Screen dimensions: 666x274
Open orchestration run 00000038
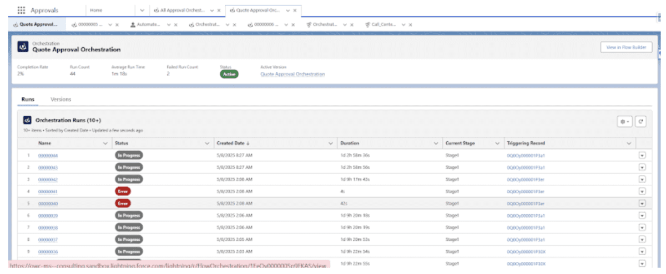click(48, 228)
